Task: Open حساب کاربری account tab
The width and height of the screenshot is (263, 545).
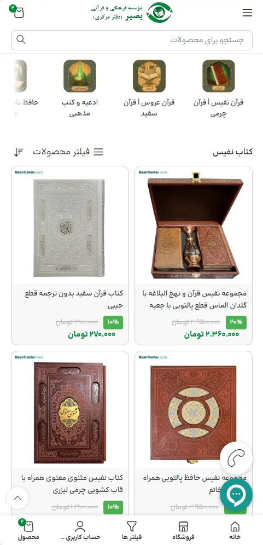Action: [80, 530]
